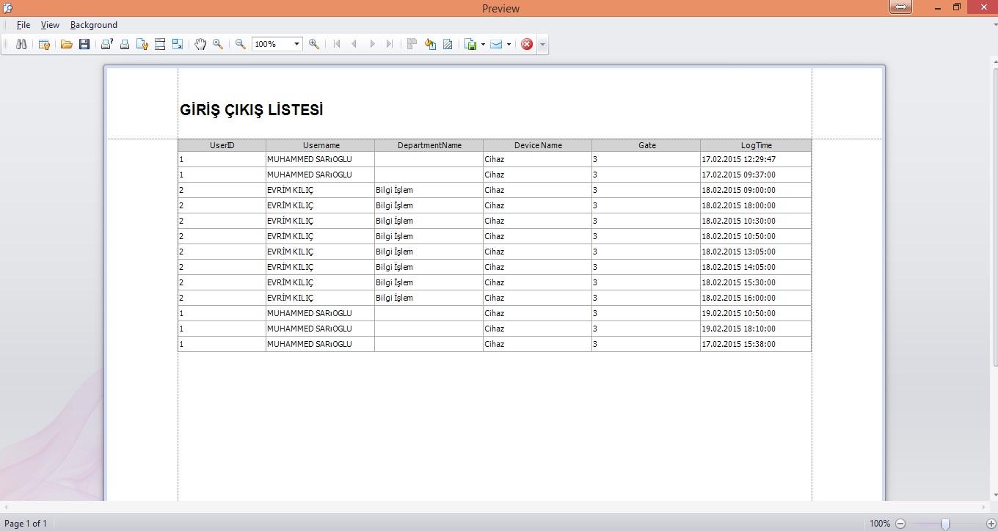Click the vertical scrollbar down arrow
Image resolution: width=998 pixels, height=531 pixels.
point(994,497)
